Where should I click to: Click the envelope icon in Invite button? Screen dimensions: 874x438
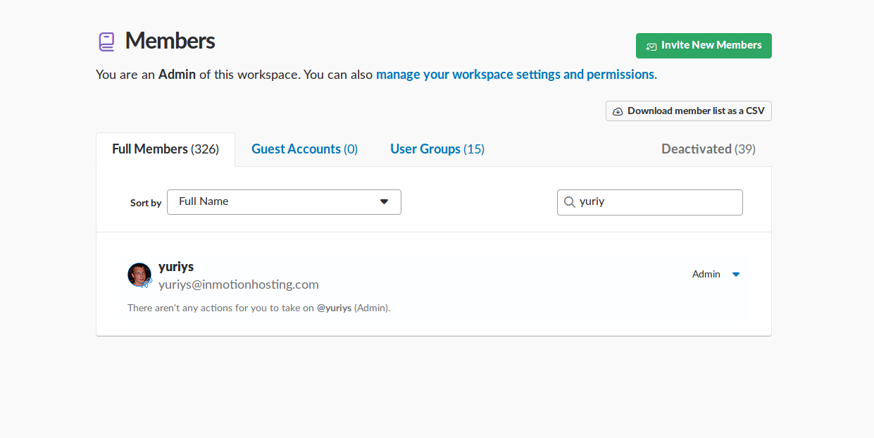tap(651, 46)
